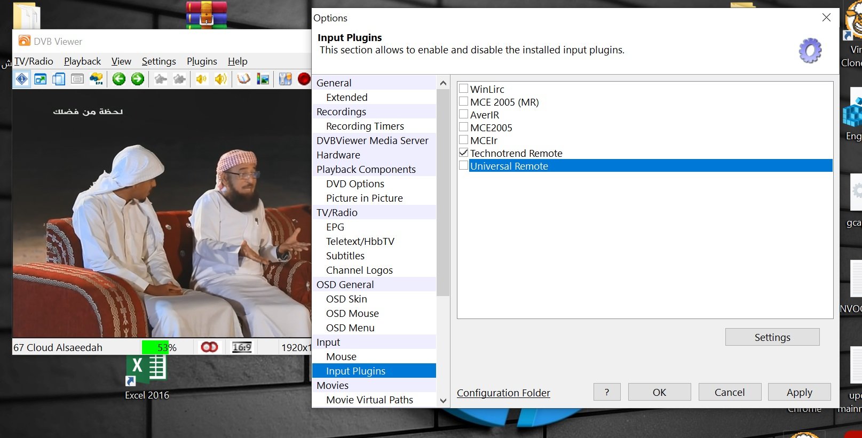The width and height of the screenshot is (862, 438).
Task: Enable the Universal Remote checkbox
Action: point(464,166)
